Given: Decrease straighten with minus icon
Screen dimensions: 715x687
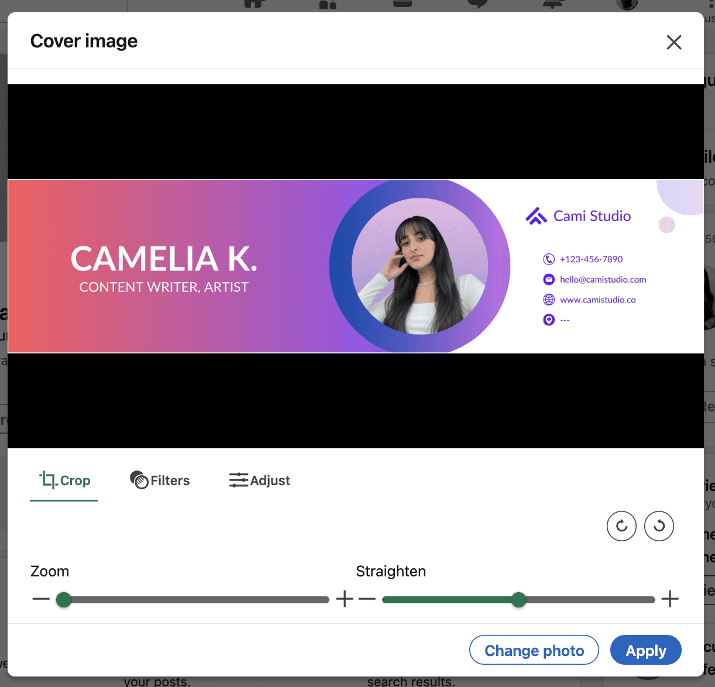Looking at the screenshot, I should [x=367, y=599].
